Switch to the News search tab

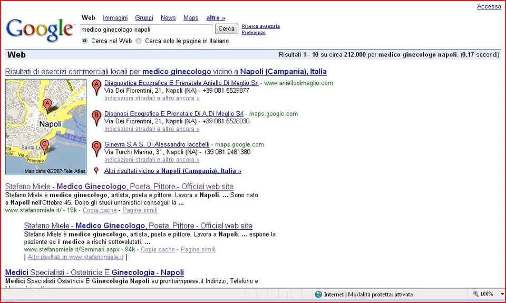[x=168, y=18]
